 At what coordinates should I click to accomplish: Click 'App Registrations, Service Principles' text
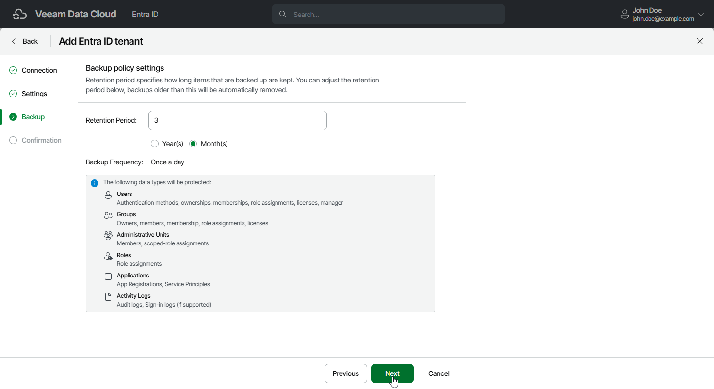click(163, 284)
